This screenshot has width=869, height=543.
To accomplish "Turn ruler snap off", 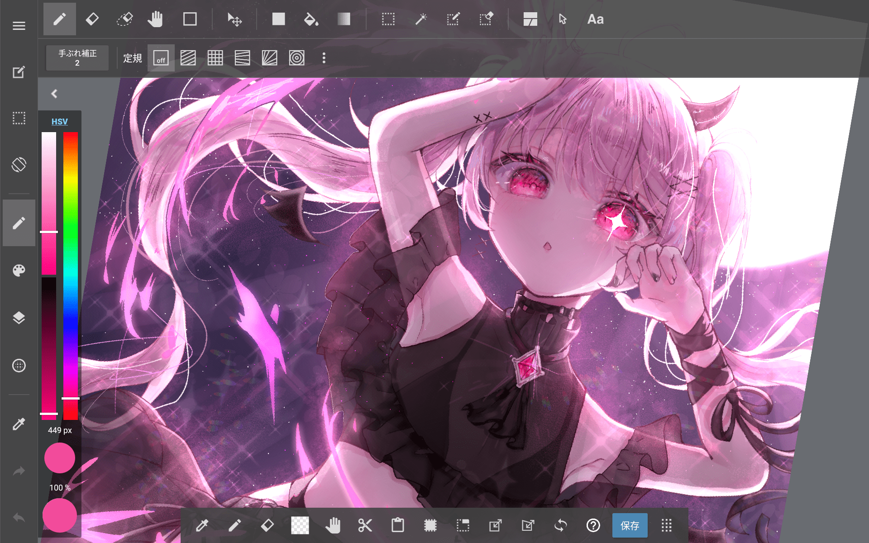I will pos(161,58).
